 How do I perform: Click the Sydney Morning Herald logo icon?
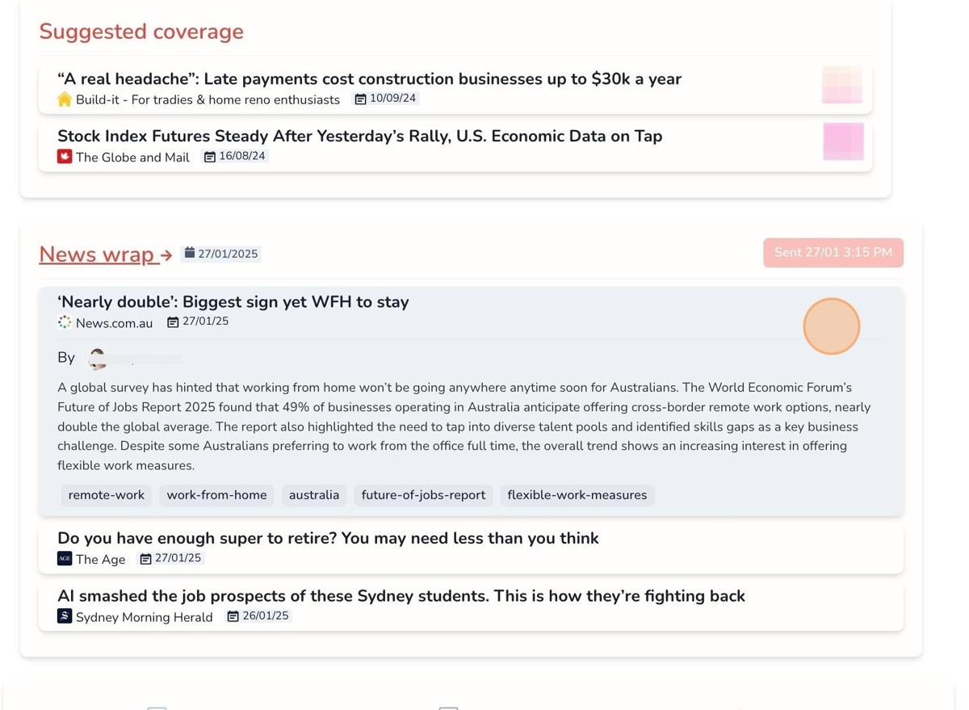click(65, 616)
